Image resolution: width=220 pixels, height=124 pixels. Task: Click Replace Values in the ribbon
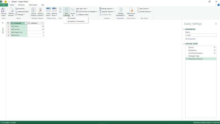point(82,14)
